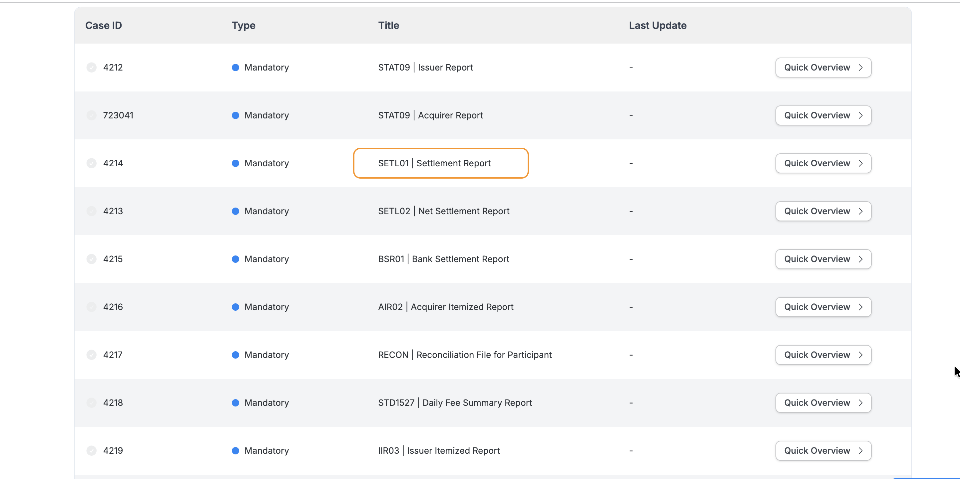Open Quick Overview for Reconciliation File row

click(822, 355)
